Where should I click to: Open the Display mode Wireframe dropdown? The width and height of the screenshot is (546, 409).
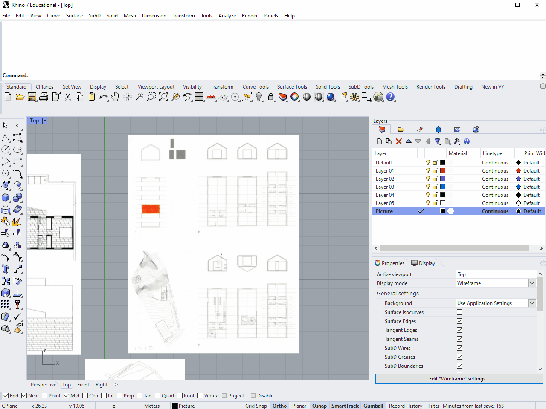[x=532, y=283]
